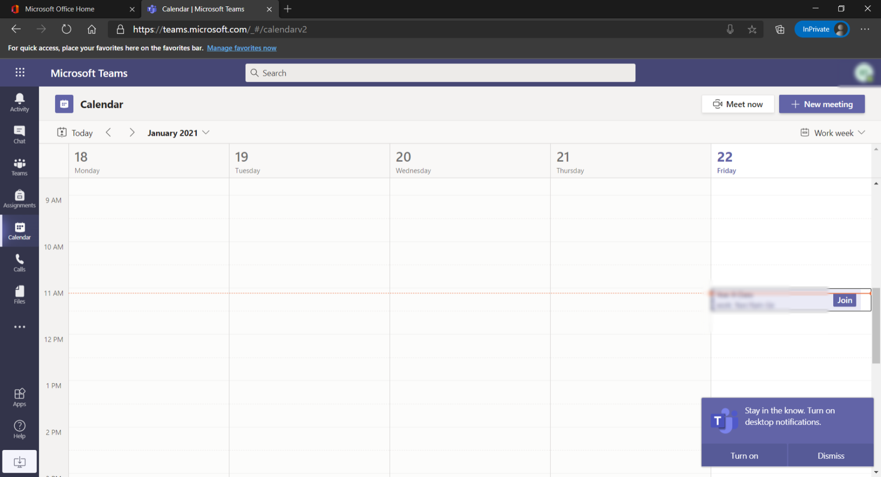Select Thursday 21 column header
This screenshot has height=477, width=881.
630,162
